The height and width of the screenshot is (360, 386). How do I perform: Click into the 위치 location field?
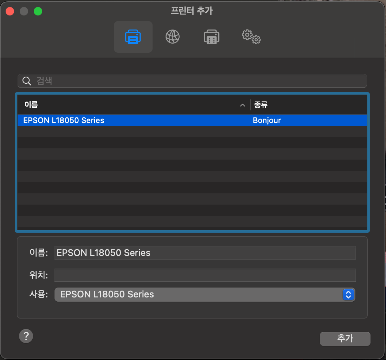[205, 275]
